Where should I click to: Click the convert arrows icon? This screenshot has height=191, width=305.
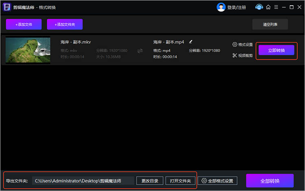tap(140, 51)
